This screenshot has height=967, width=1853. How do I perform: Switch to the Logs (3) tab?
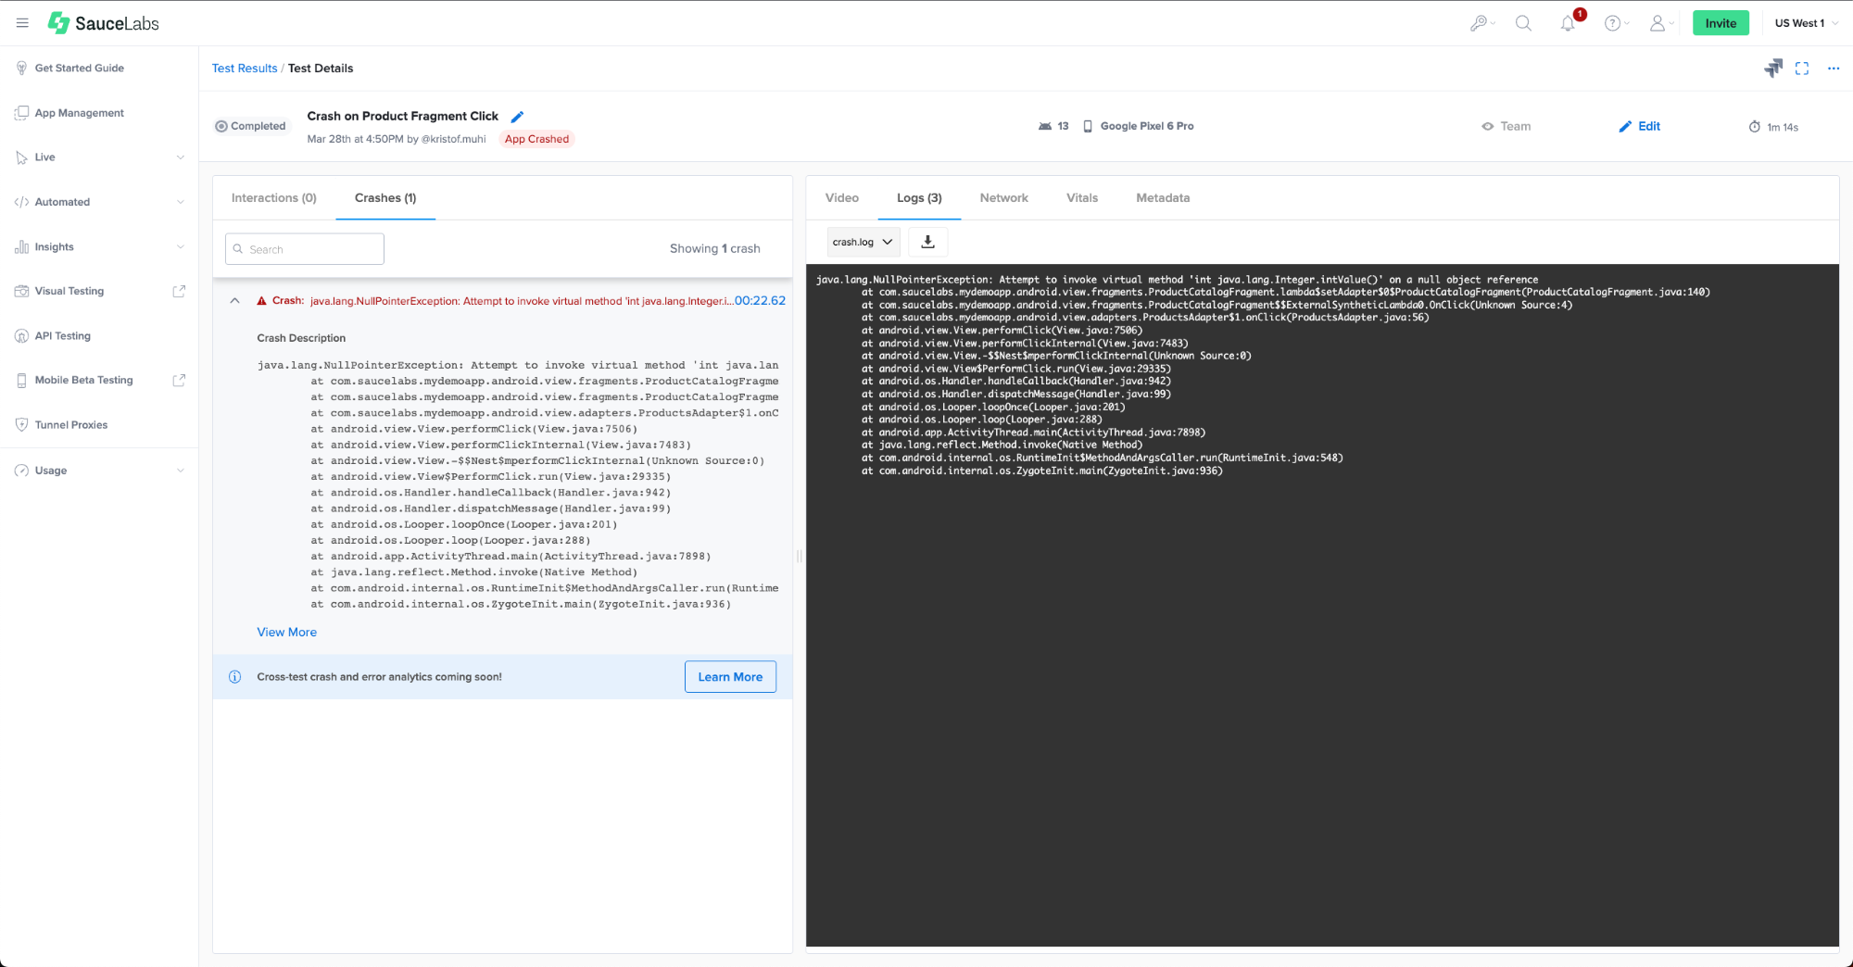[919, 198]
